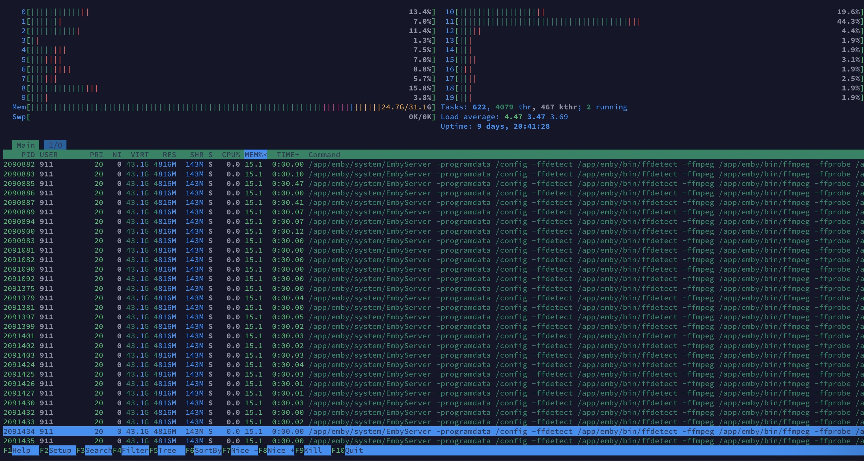Activate F3 Search in bottom bar

(x=98, y=450)
